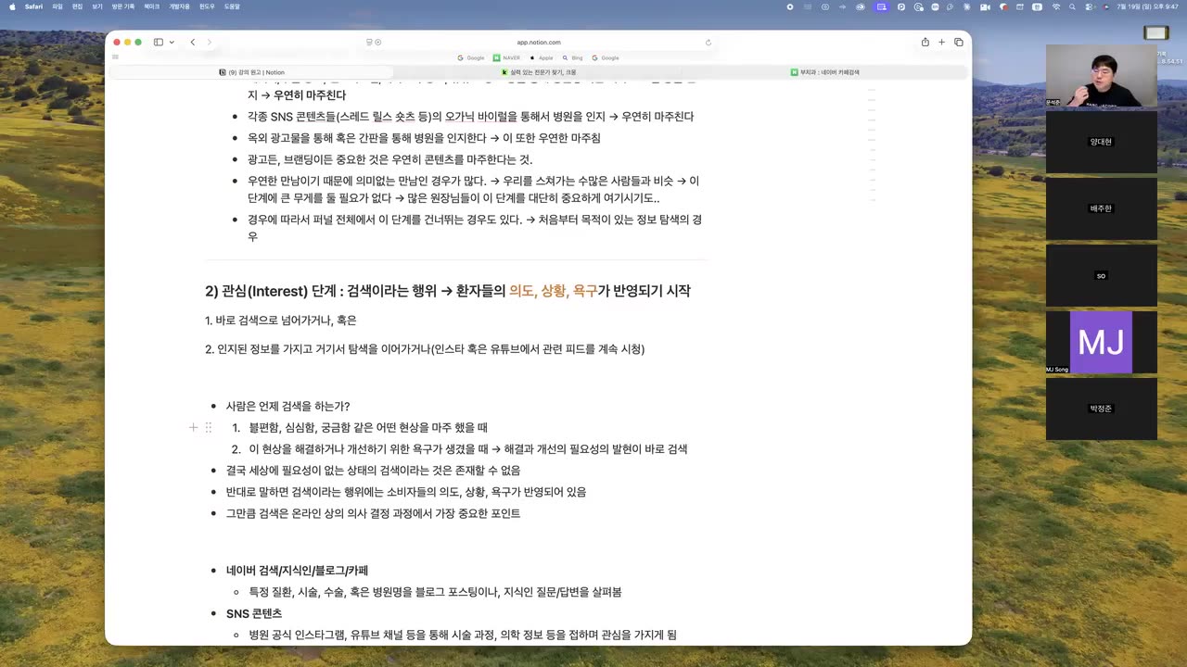Open the Notion sidebar hamburger menu
1187x667 pixels.
(x=115, y=57)
